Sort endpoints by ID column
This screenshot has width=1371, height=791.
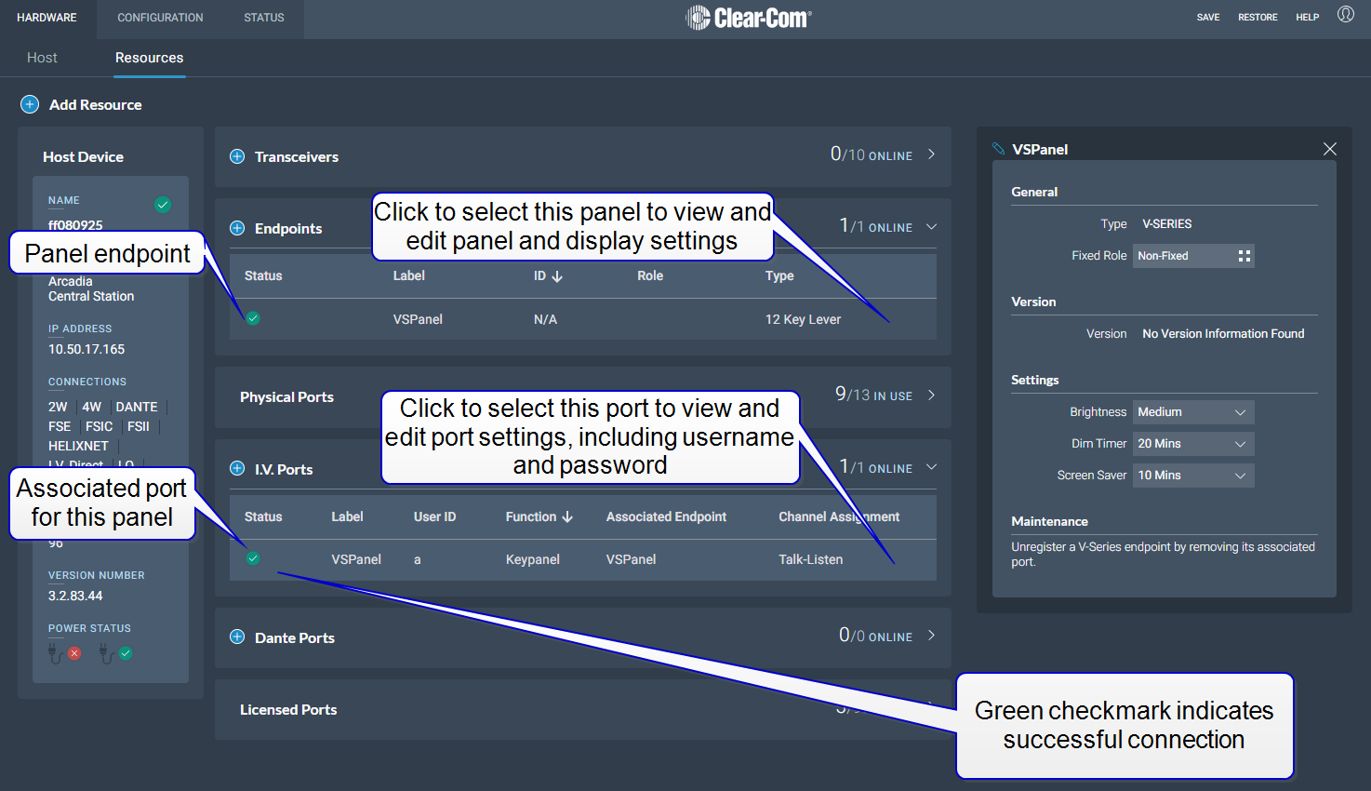548,276
